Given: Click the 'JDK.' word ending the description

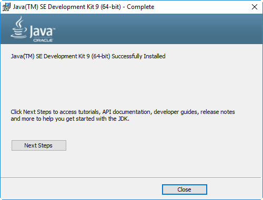Looking at the screenshot, I should [x=124, y=119].
